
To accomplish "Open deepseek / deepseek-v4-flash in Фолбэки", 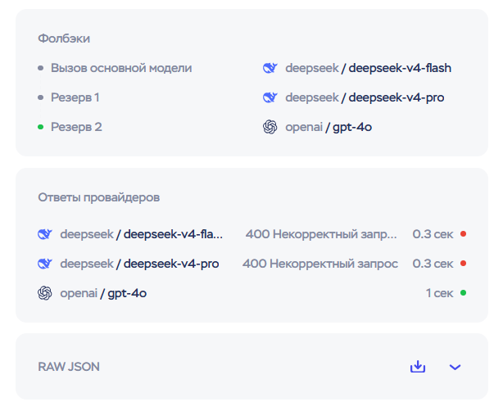I will pos(369,68).
